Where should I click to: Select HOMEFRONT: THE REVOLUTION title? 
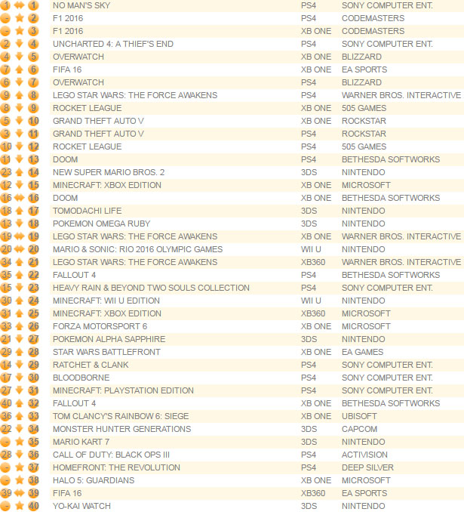tap(116, 467)
